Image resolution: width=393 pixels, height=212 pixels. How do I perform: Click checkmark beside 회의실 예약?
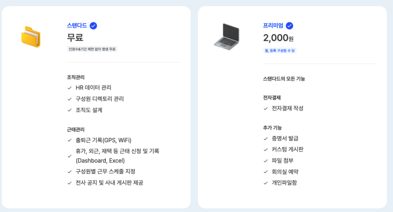click(265, 172)
